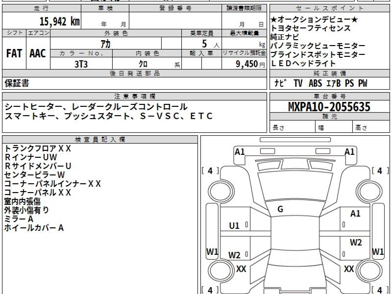Click the 長さ dimension label
The image size is (392, 294).
tap(278, 128)
